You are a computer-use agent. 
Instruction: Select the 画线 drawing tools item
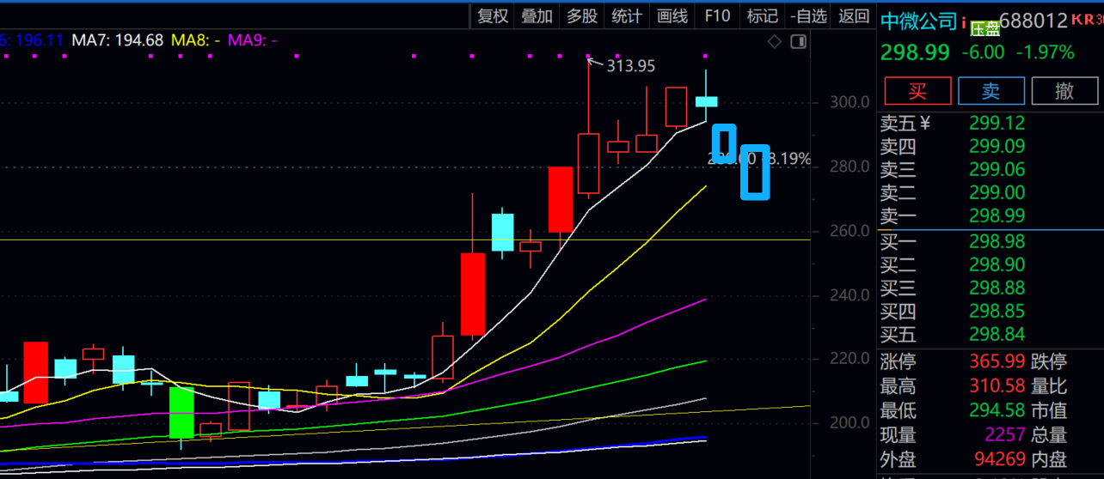coord(672,15)
